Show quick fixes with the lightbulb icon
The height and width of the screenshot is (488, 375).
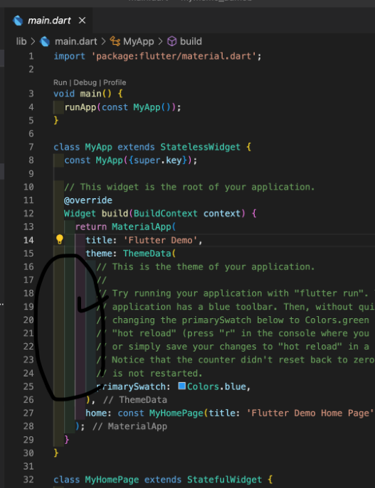click(x=59, y=239)
